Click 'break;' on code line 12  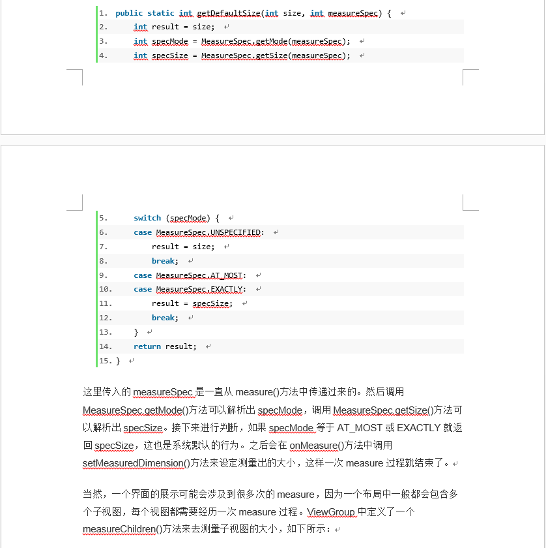pos(165,318)
